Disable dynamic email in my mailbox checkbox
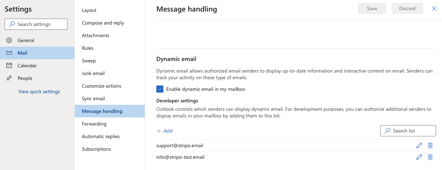The width and height of the screenshot is (442, 170). coord(160,89)
